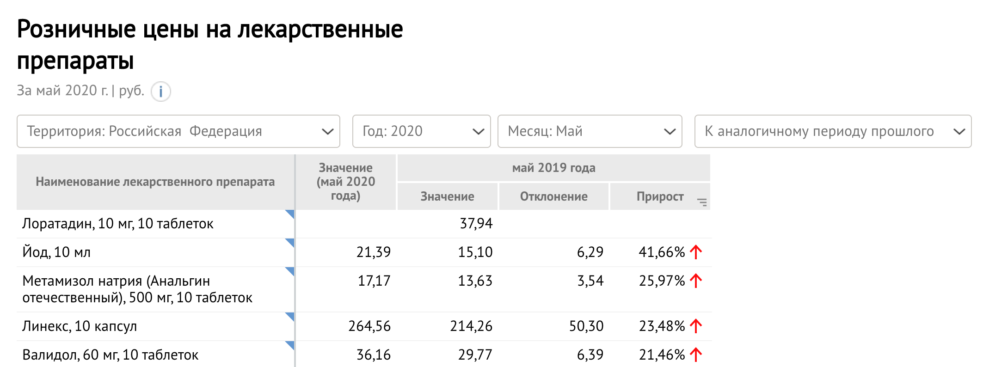Click Значение subheader under май 2019 года
983x367 pixels.
pos(448,196)
